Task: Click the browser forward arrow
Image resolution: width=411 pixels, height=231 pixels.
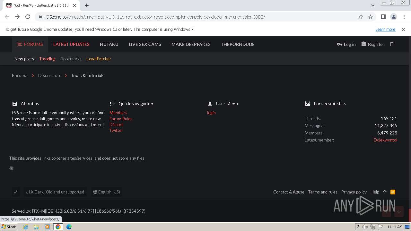Action: 17,17
